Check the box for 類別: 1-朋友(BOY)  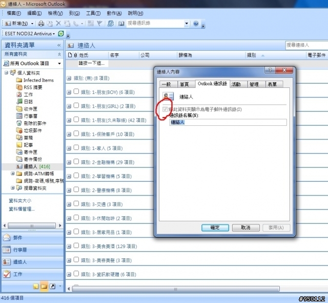click(x=76, y=91)
